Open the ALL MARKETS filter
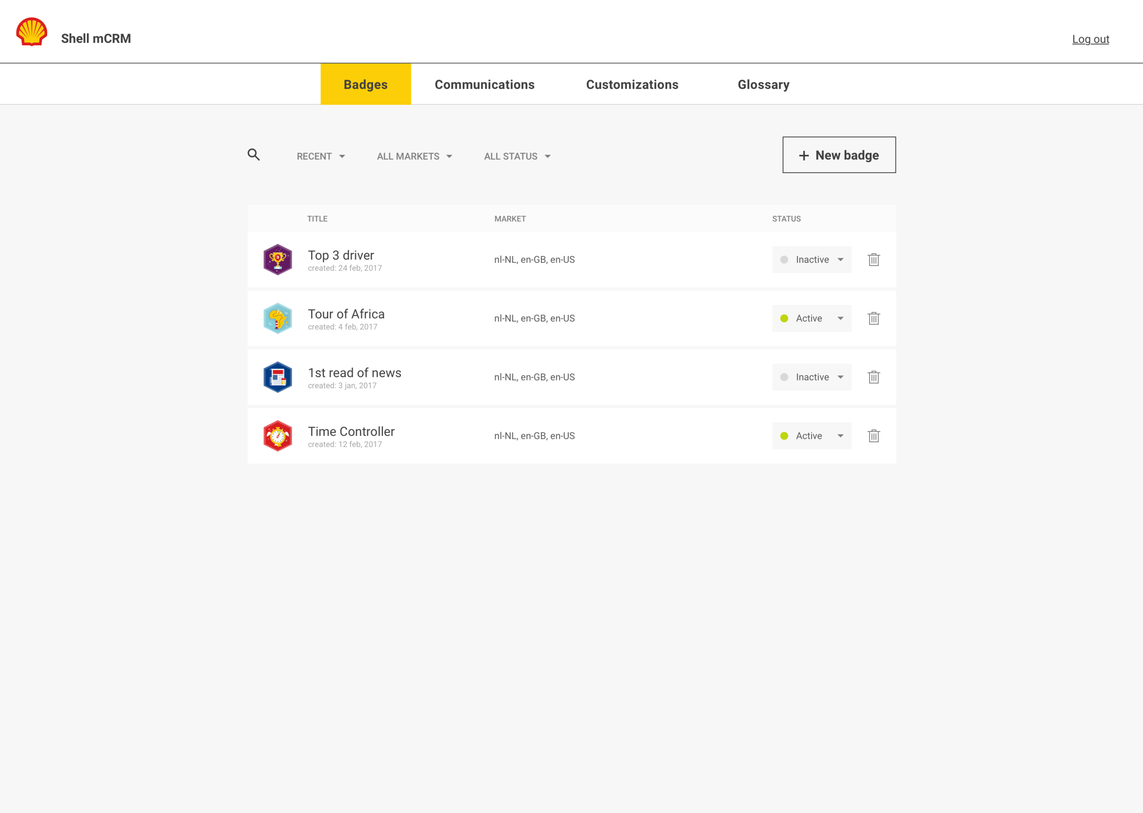Image resolution: width=1143 pixels, height=813 pixels. click(x=414, y=156)
